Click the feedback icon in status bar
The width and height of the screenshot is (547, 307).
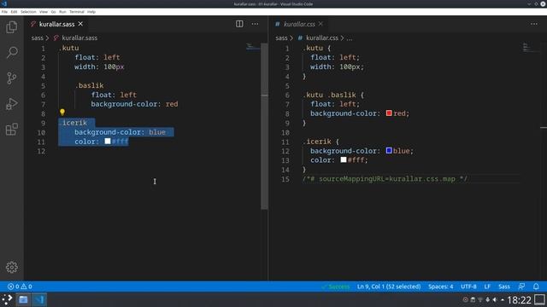(521, 287)
